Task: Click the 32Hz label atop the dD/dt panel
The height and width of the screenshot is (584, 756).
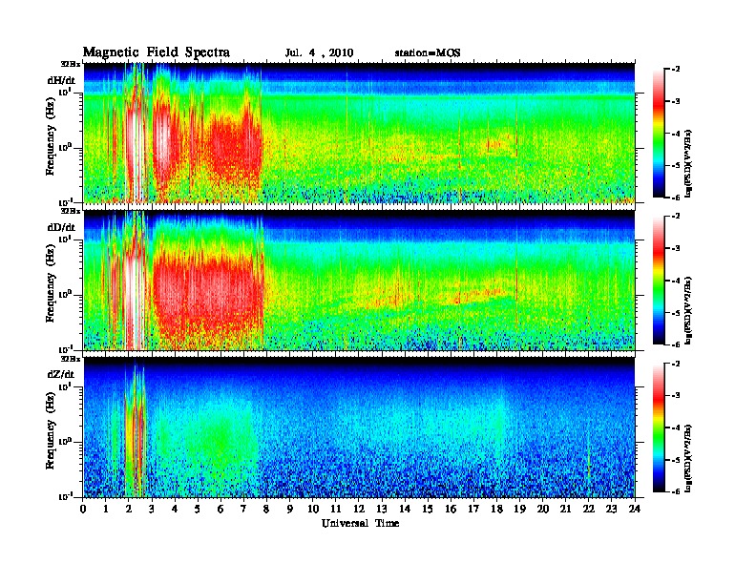Action: [x=71, y=211]
